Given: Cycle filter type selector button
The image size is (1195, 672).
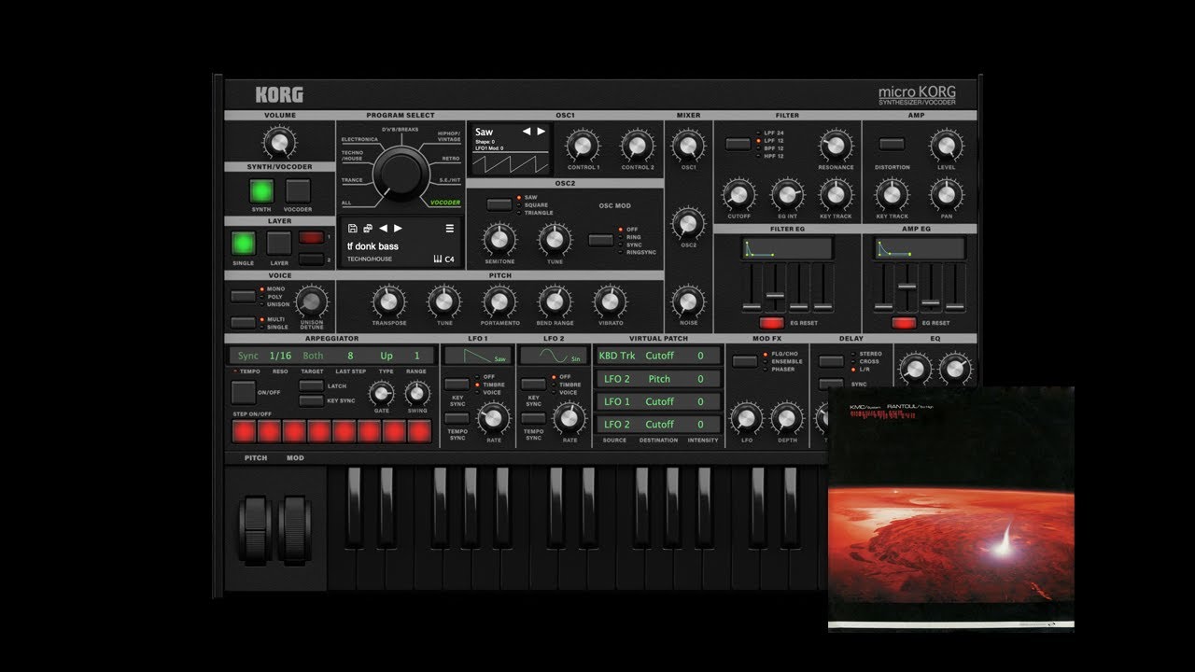Looking at the screenshot, I should click(x=738, y=144).
